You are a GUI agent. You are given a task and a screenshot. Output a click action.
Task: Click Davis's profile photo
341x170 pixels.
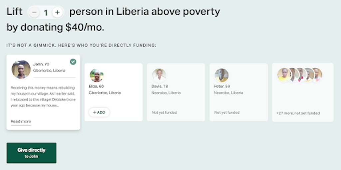pyautogui.click(x=159, y=75)
